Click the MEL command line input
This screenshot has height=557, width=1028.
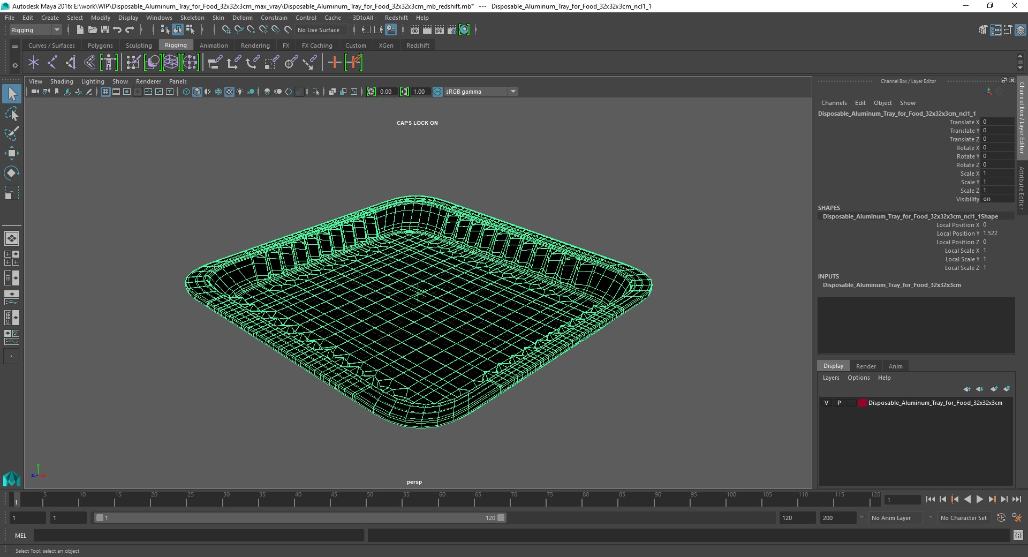(199, 535)
